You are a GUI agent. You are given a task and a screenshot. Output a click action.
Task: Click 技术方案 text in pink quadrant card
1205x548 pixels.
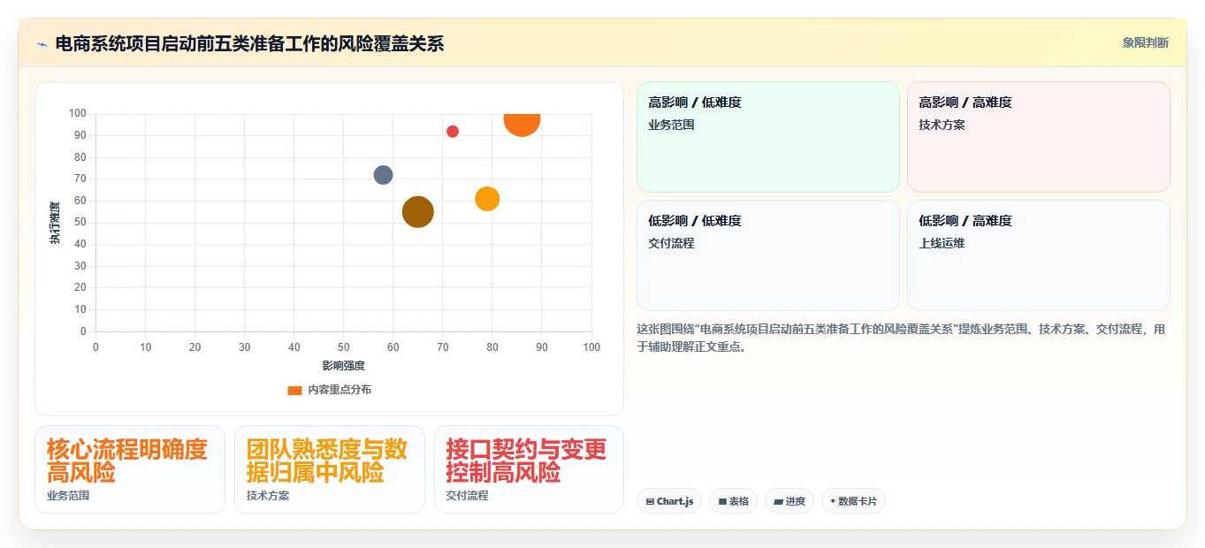(x=942, y=125)
